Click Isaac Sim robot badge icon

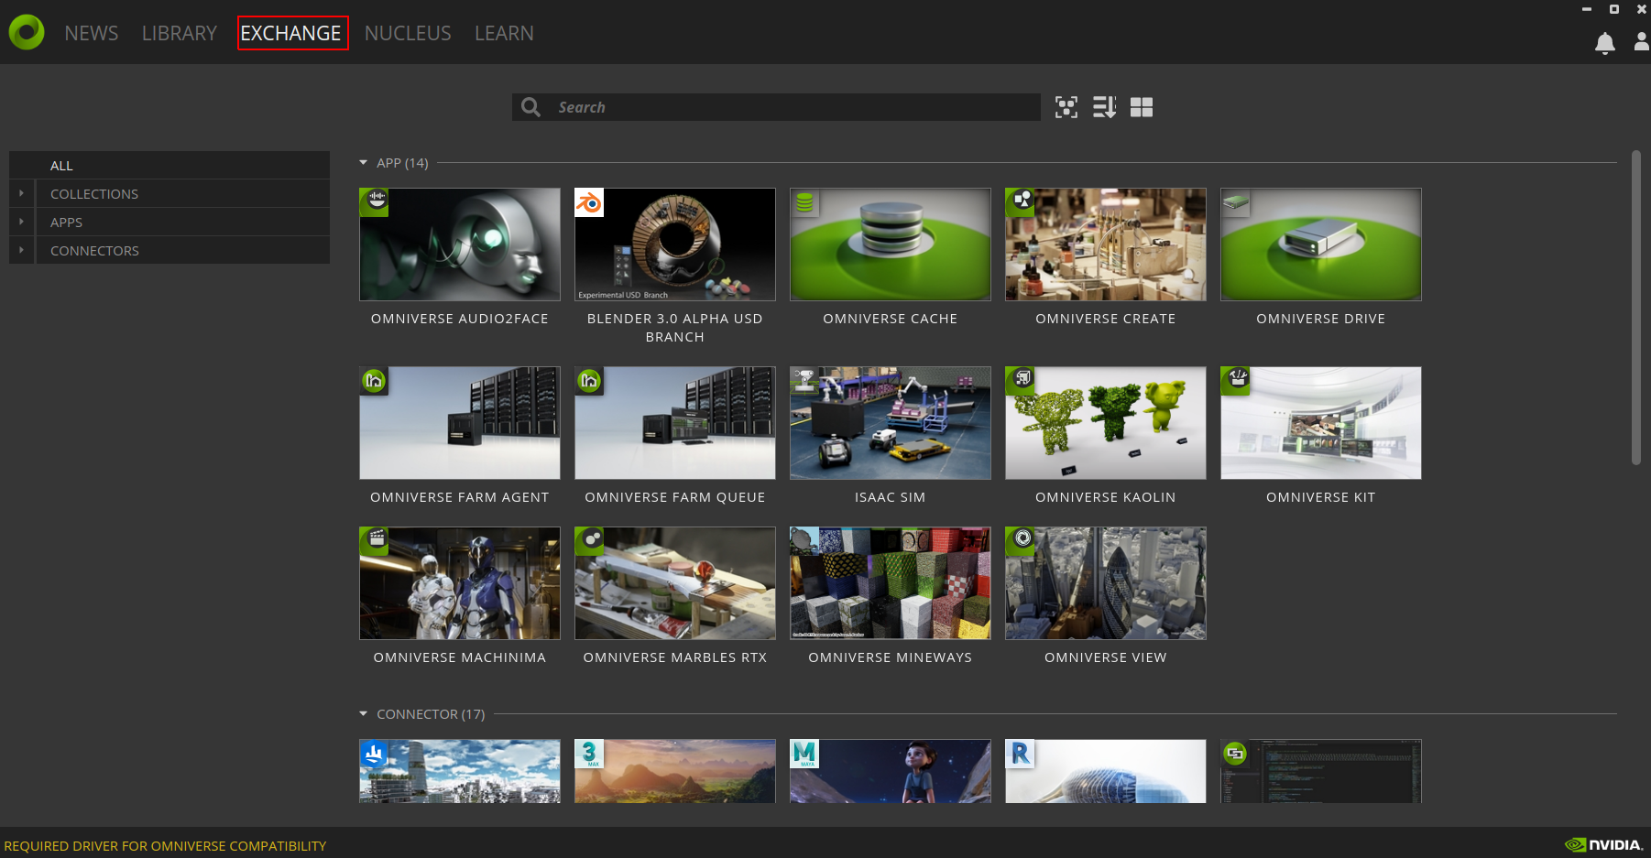[x=804, y=381]
